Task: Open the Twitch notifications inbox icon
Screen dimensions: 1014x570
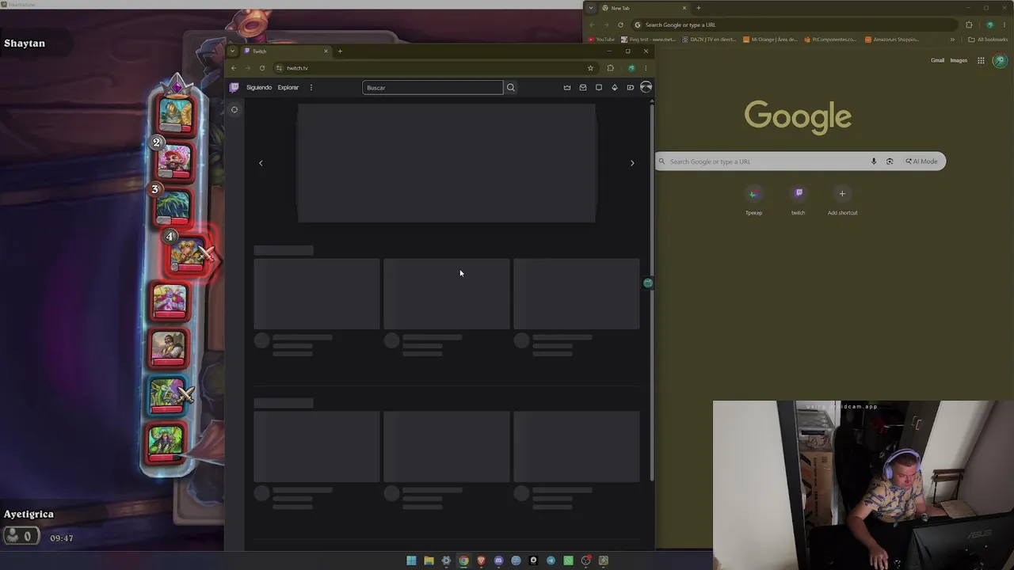Action: [x=583, y=87]
